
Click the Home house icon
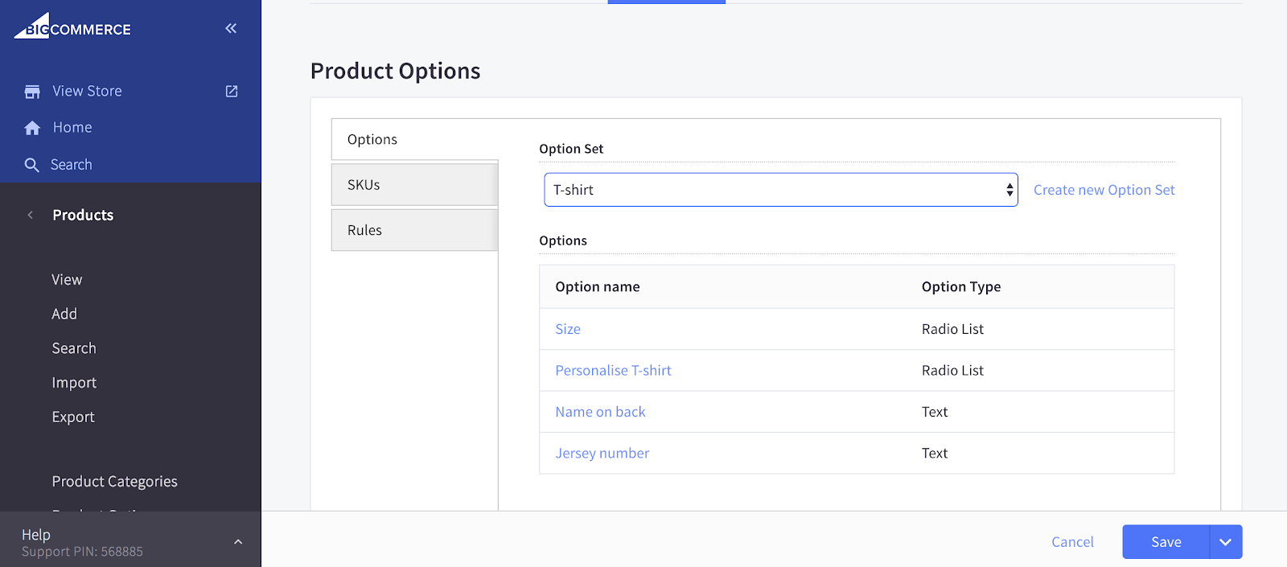tap(32, 128)
